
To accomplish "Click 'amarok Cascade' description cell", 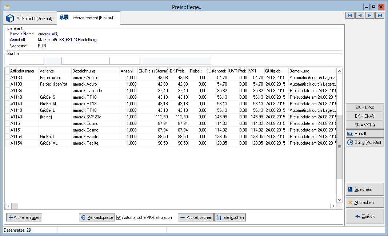I will pos(96,91).
